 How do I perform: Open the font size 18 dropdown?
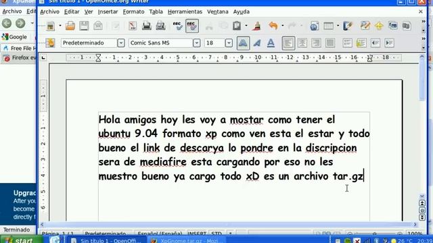tap(229, 43)
